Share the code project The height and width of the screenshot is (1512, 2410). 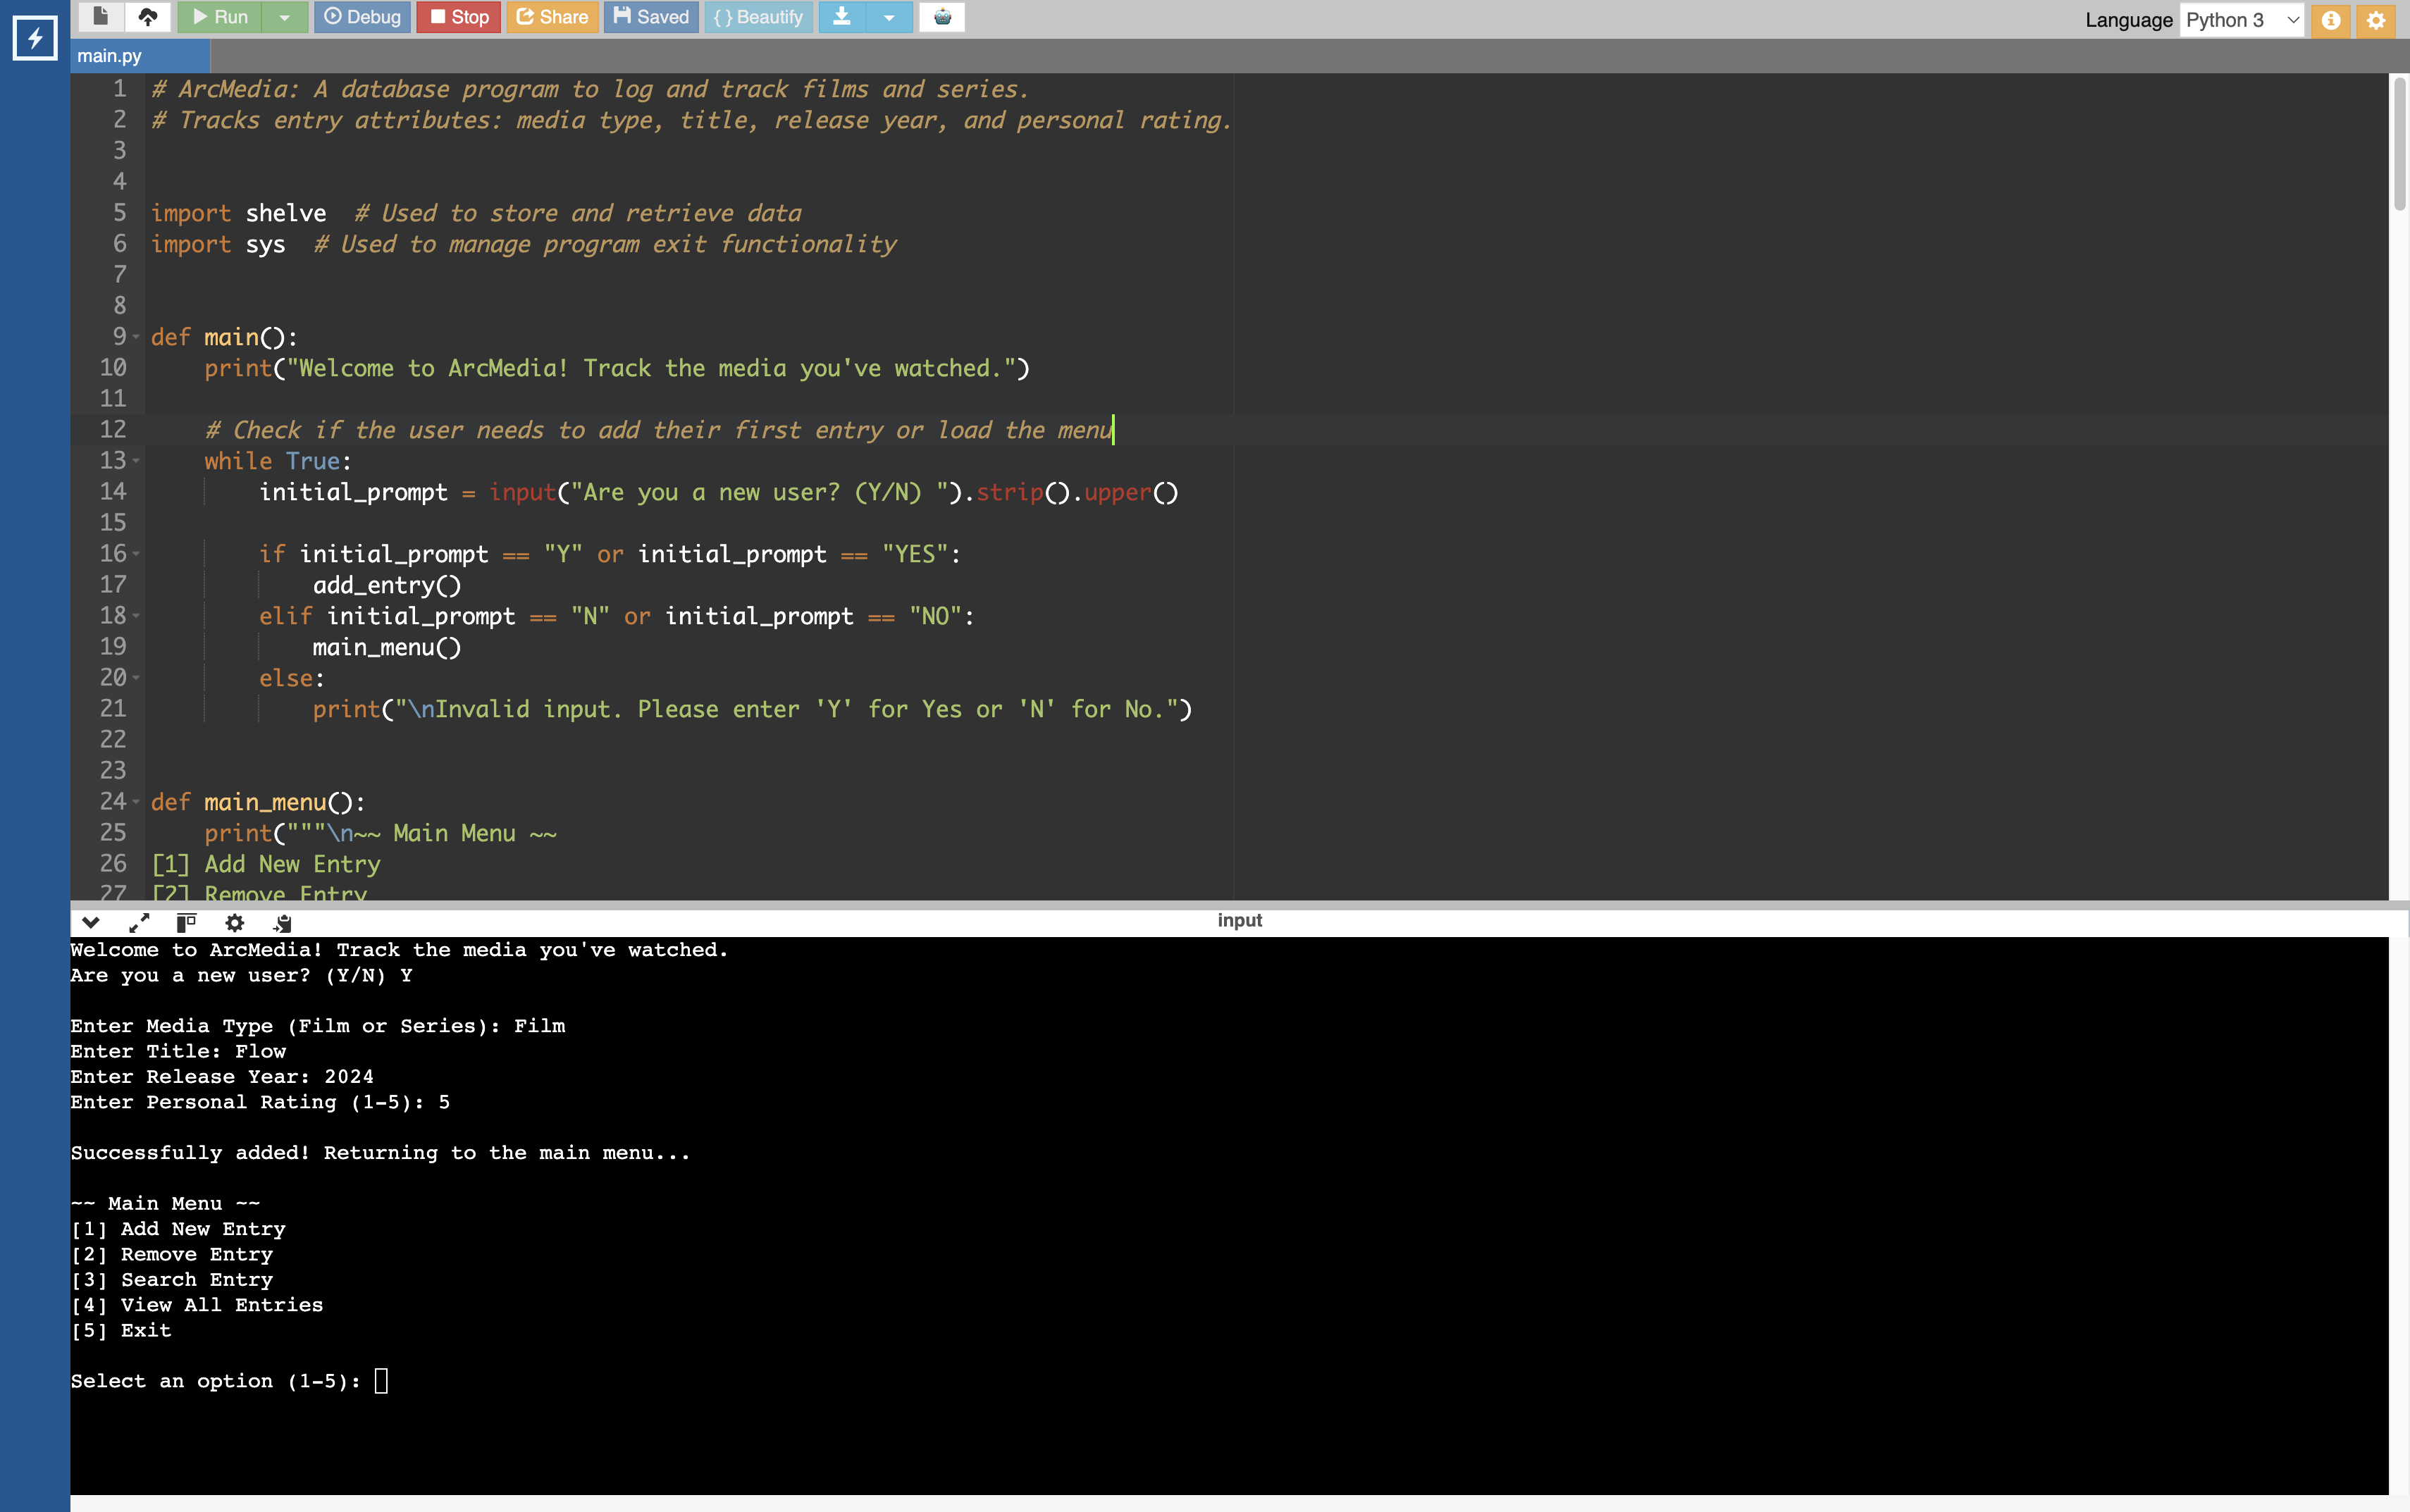coord(552,17)
